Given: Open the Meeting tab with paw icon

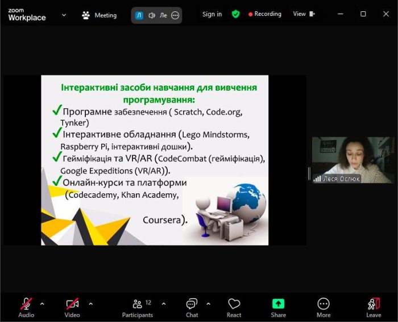Looking at the screenshot, I should (x=100, y=15).
